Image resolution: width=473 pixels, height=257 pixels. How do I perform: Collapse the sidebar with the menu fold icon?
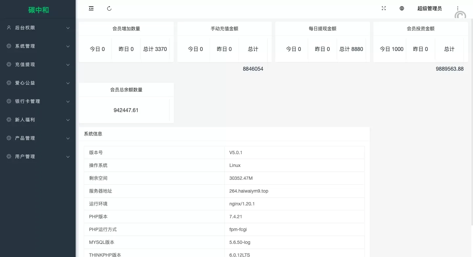[x=91, y=9]
